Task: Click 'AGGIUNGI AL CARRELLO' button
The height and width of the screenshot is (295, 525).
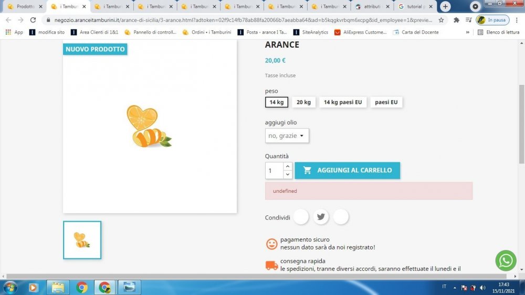Action: pyautogui.click(x=347, y=170)
